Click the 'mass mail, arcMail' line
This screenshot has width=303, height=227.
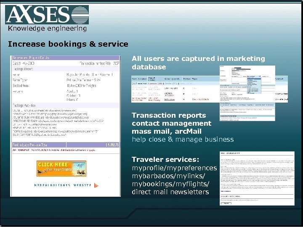tap(167, 131)
